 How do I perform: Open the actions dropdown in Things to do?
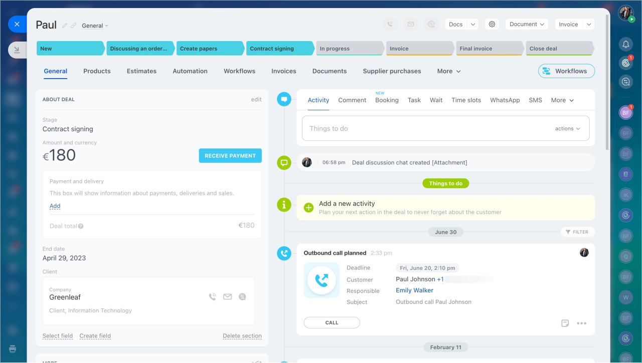(568, 129)
